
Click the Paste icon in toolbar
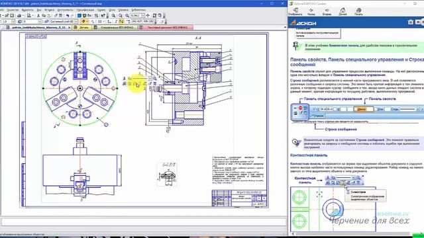(x=48, y=15)
